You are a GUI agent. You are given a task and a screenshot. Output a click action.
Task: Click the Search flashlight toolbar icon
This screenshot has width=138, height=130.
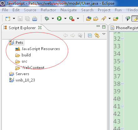(x=103, y=18)
